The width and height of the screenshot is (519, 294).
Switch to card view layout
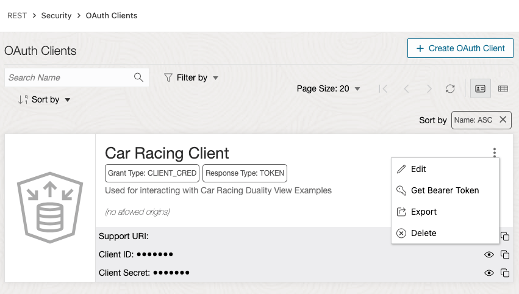tap(480, 88)
